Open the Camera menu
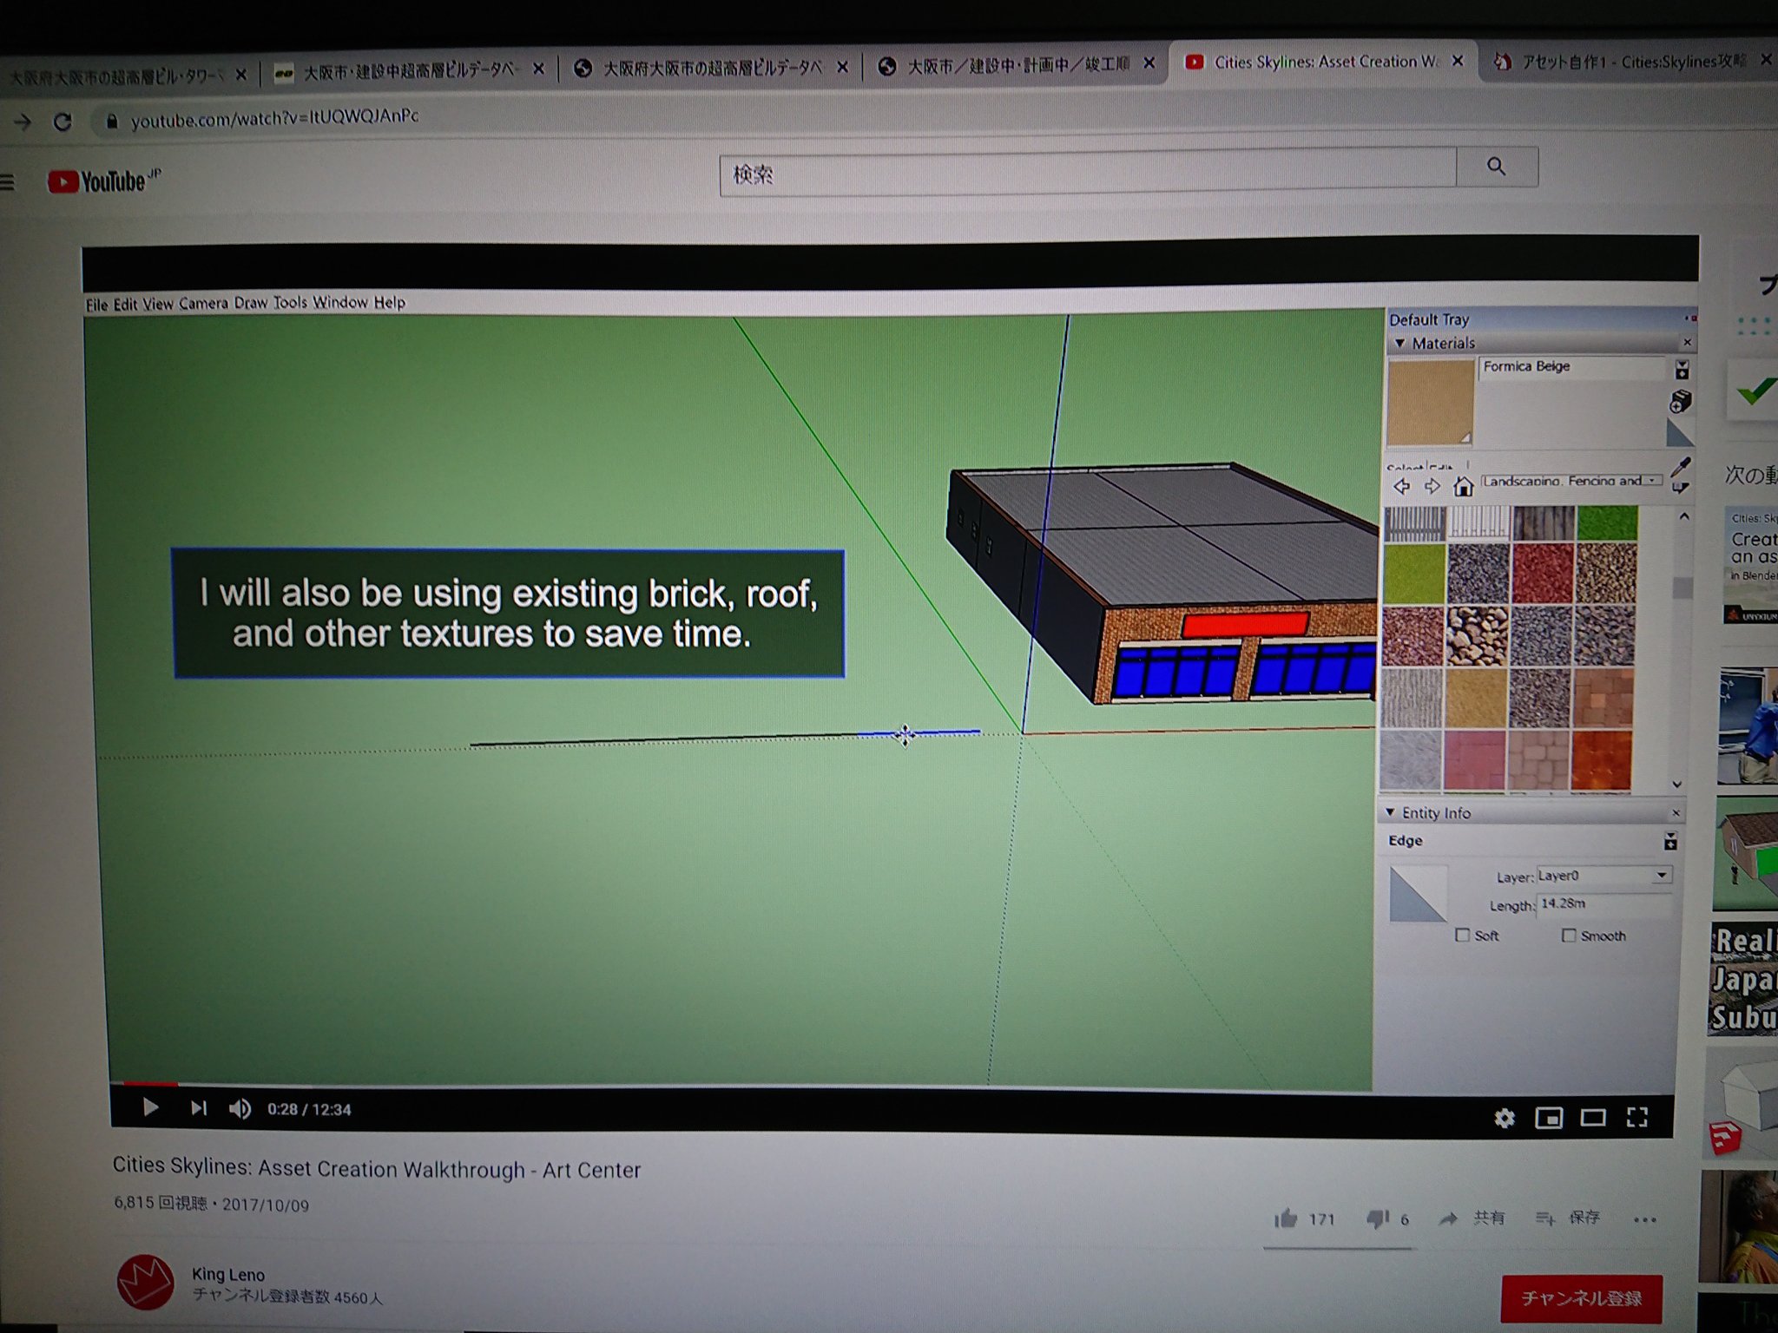Image resolution: width=1778 pixels, height=1333 pixels. [x=203, y=303]
